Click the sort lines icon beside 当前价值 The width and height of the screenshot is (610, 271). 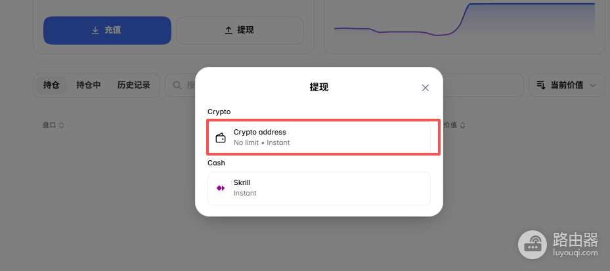(x=541, y=85)
